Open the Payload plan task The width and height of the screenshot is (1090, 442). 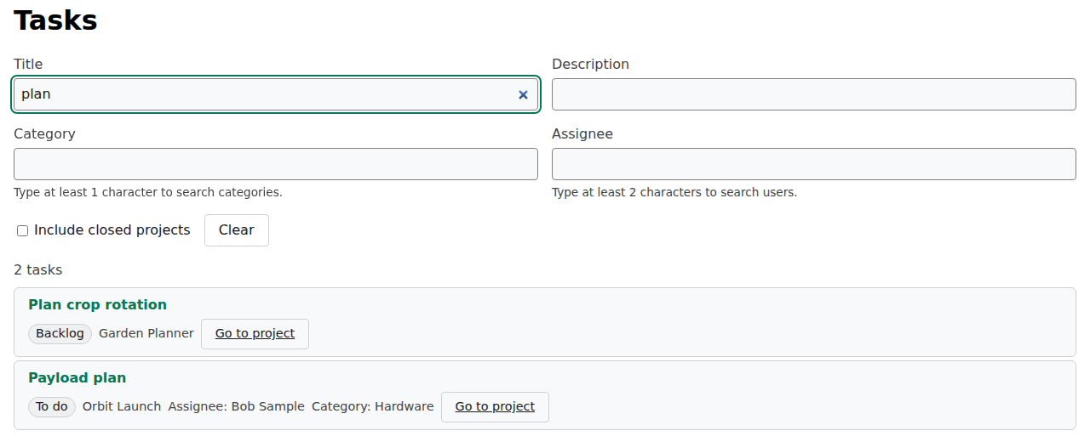click(x=77, y=377)
